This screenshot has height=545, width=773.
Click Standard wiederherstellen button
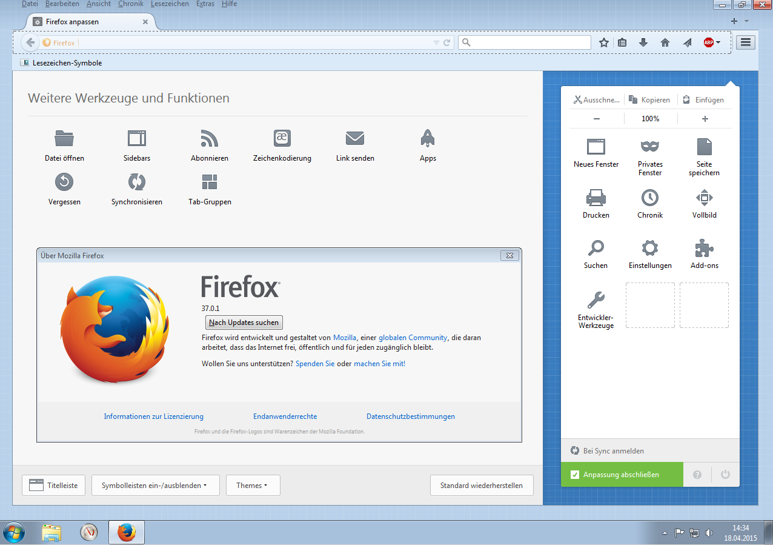482,485
